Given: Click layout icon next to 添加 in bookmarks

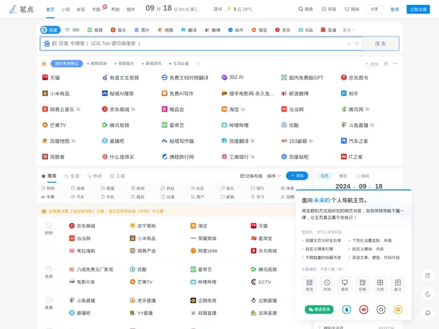Looking at the screenshot, I should [x=386, y=64].
